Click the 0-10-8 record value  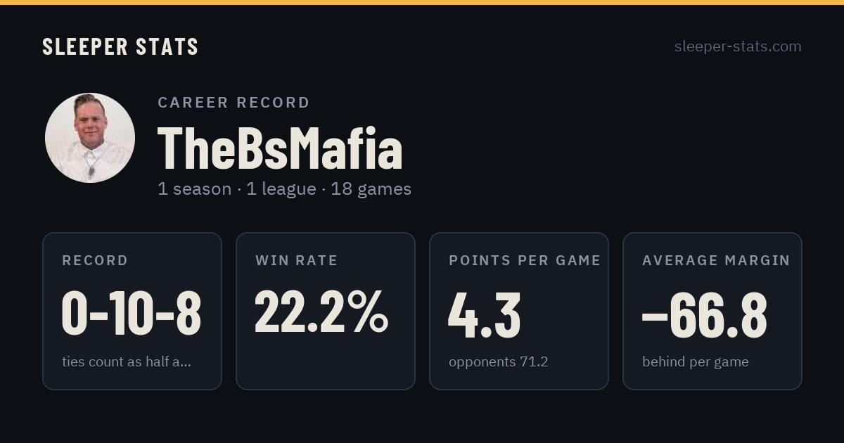pos(132,314)
